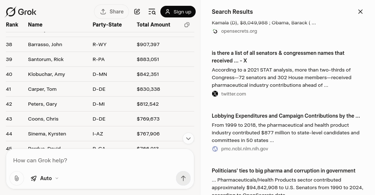Select the $812,542 amount
The height and width of the screenshot is (195, 375).
(x=148, y=104)
